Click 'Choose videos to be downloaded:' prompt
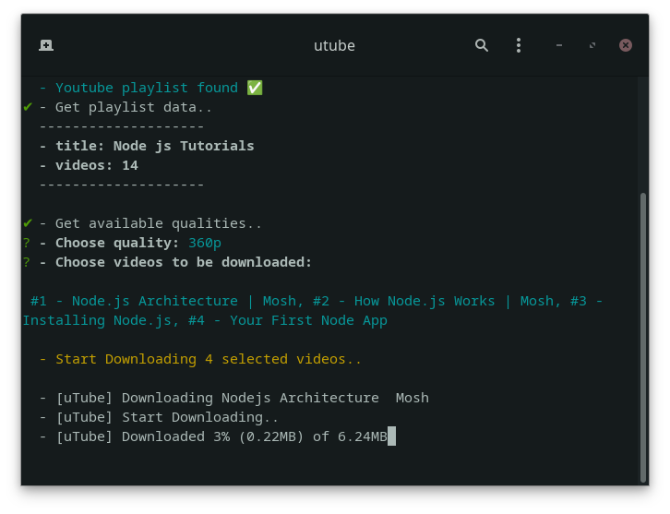This screenshot has width=670, height=514. click(x=184, y=262)
